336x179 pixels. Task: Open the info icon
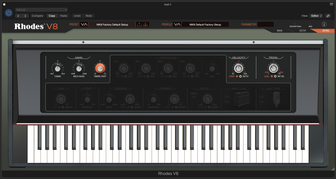tap(324, 24)
